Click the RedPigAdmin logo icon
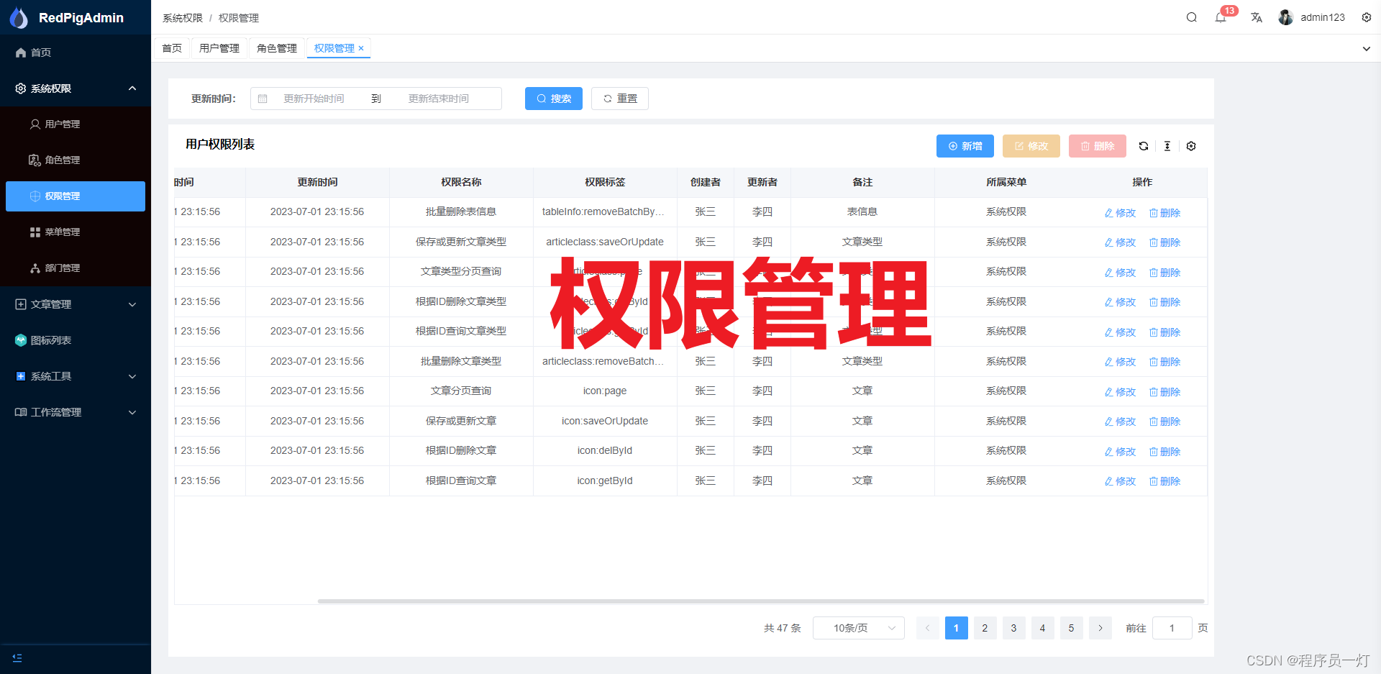This screenshot has height=674, width=1381. (19, 17)
